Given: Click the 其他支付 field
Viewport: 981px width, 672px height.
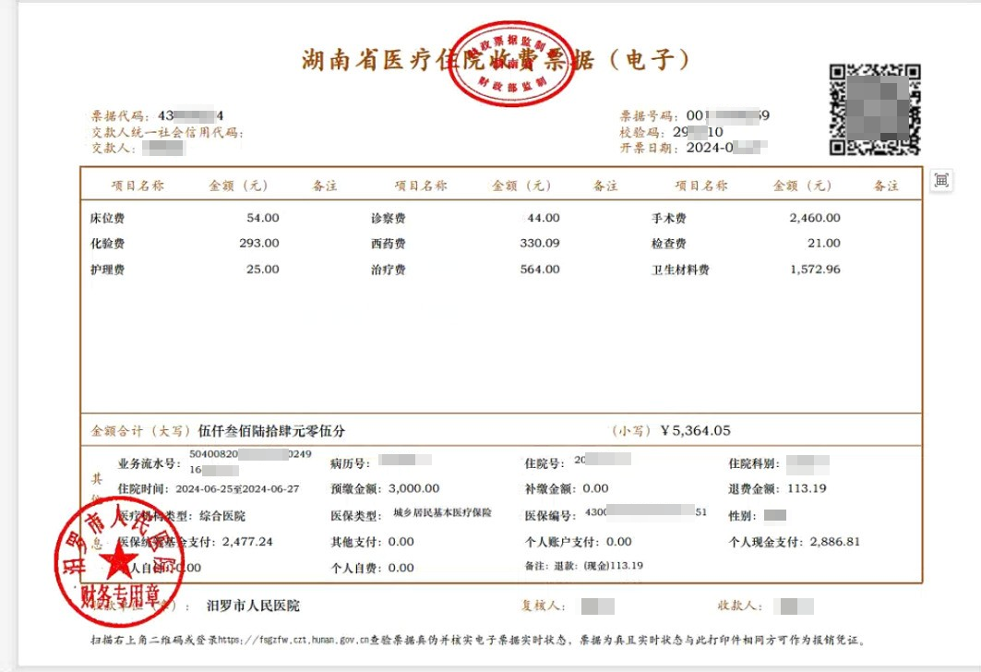Looking at the screenshot, I should (372, 542).
